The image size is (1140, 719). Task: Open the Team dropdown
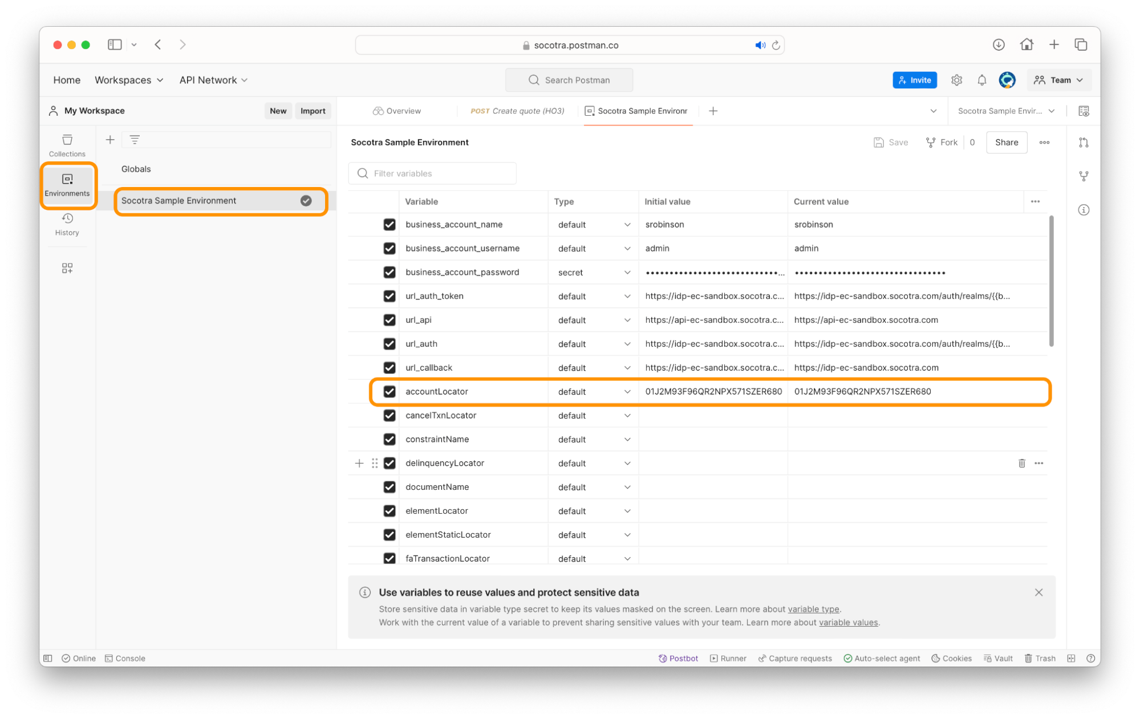[1058, 80]
